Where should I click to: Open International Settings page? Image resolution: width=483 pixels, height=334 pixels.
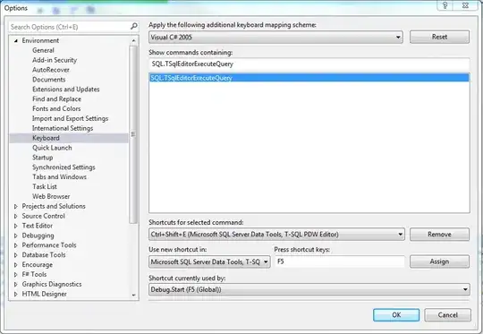(63, 128)
